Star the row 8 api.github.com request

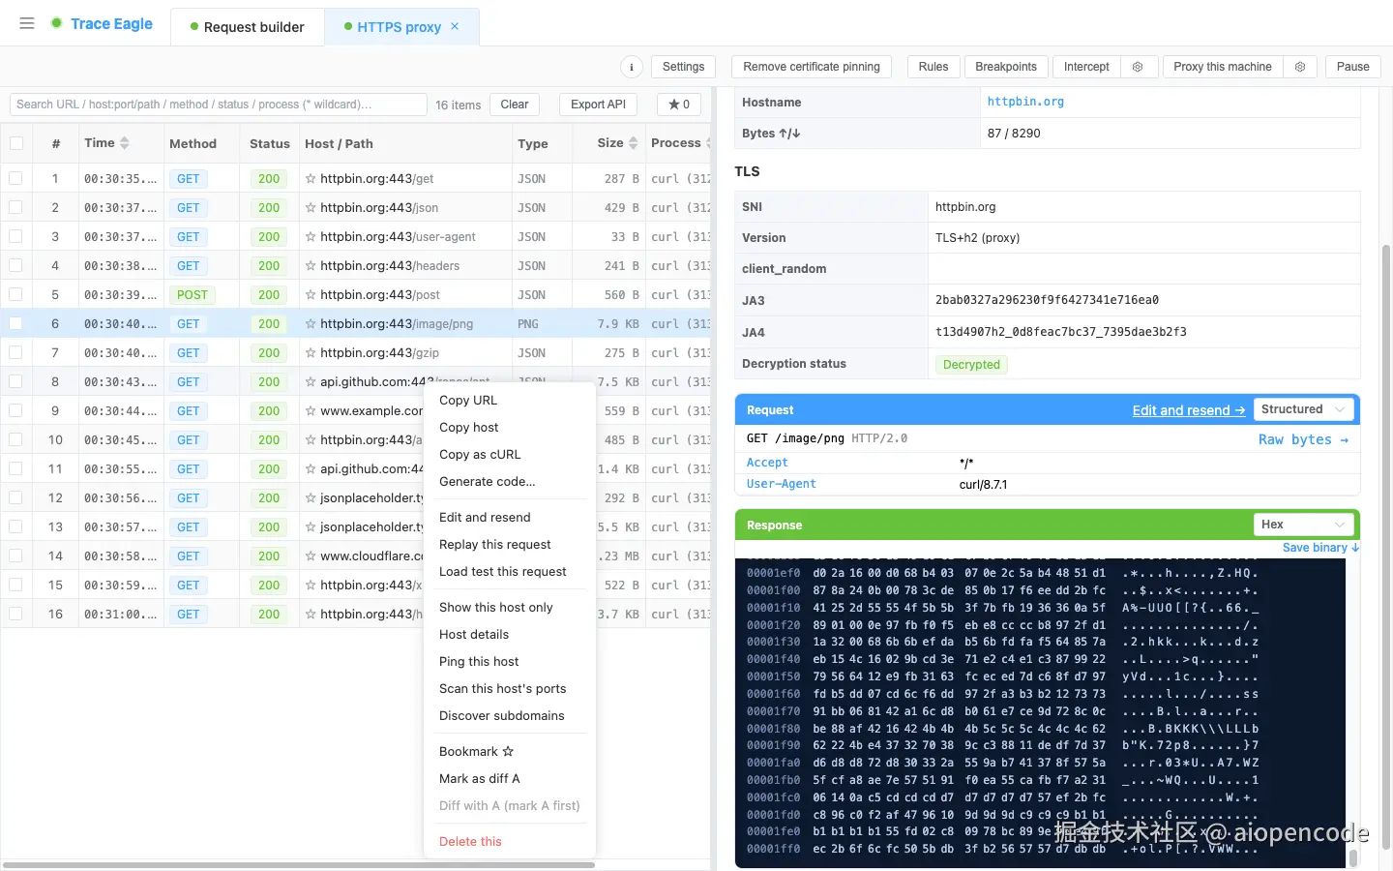(x=311, y=382)
